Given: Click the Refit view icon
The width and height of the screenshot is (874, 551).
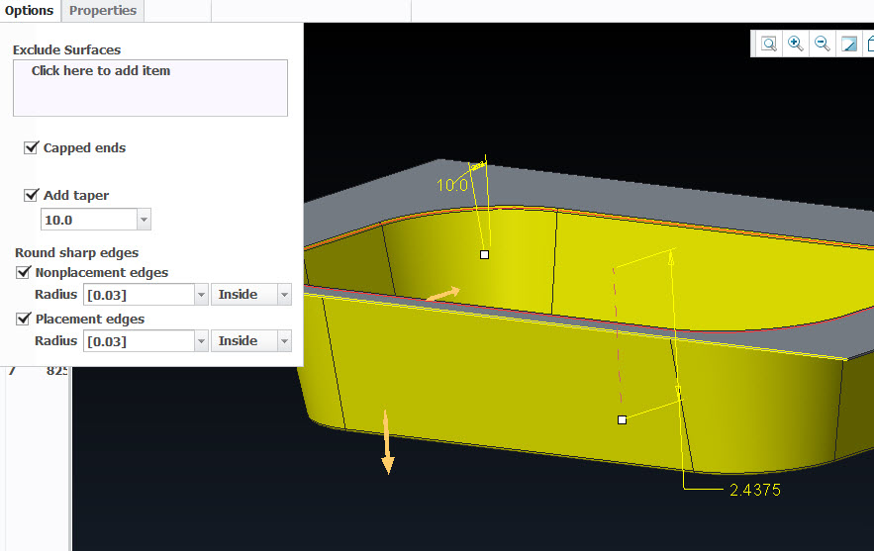Looking at the screenshot, I should (x=769, y=44).
